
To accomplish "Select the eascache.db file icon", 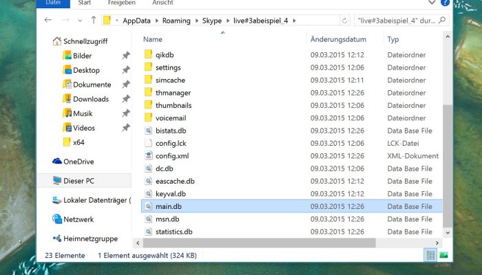I will pyautogui.click(x=149, y=181).
